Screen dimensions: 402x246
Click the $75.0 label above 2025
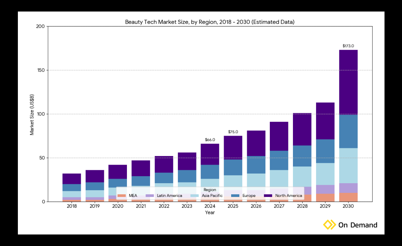pyautogui.click(x=233, y=132)
